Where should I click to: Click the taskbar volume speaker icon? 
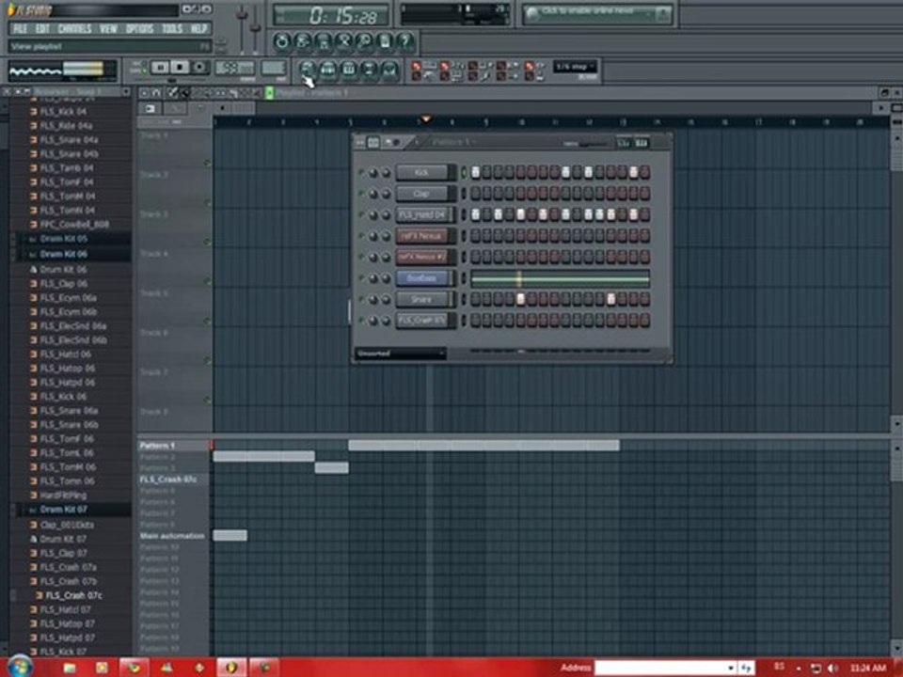tap(833, 668)
